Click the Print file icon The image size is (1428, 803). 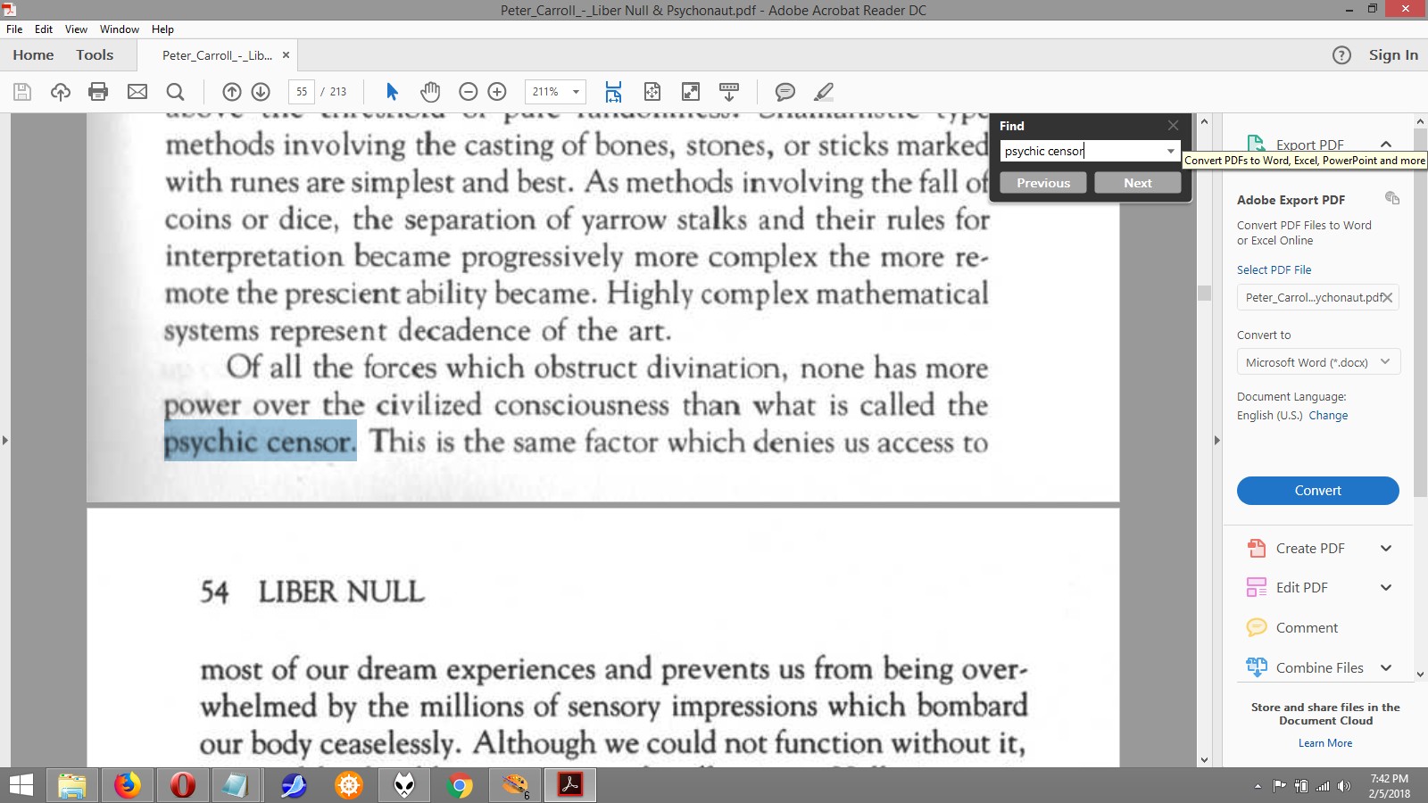pos(98,92)
